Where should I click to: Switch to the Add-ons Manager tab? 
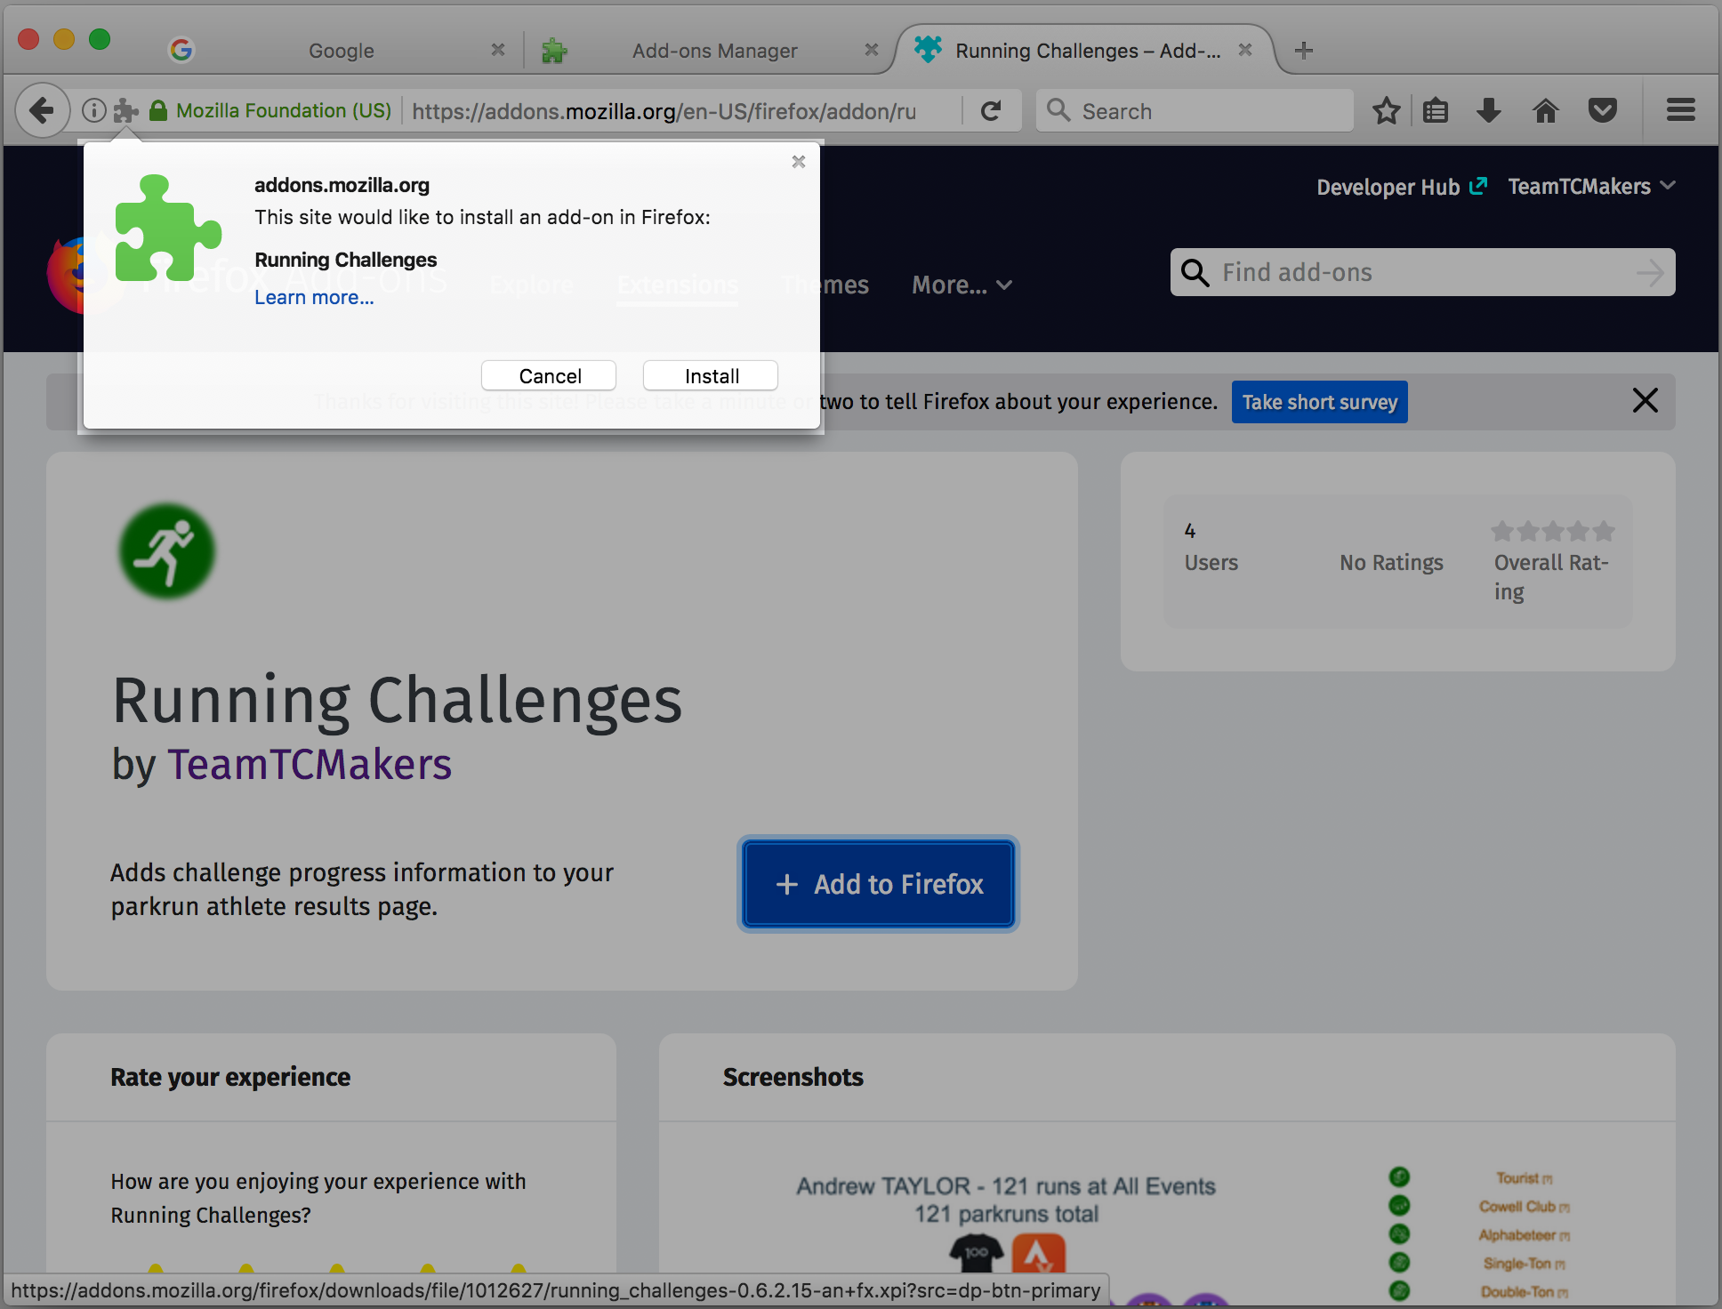click(714, 51)
